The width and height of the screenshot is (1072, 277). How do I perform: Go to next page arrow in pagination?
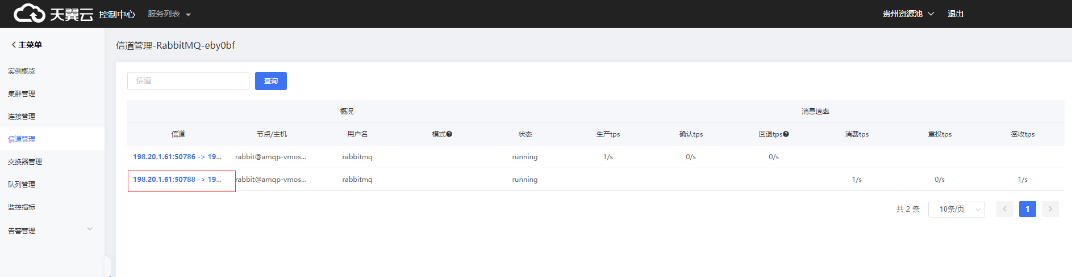(1050, 209)
